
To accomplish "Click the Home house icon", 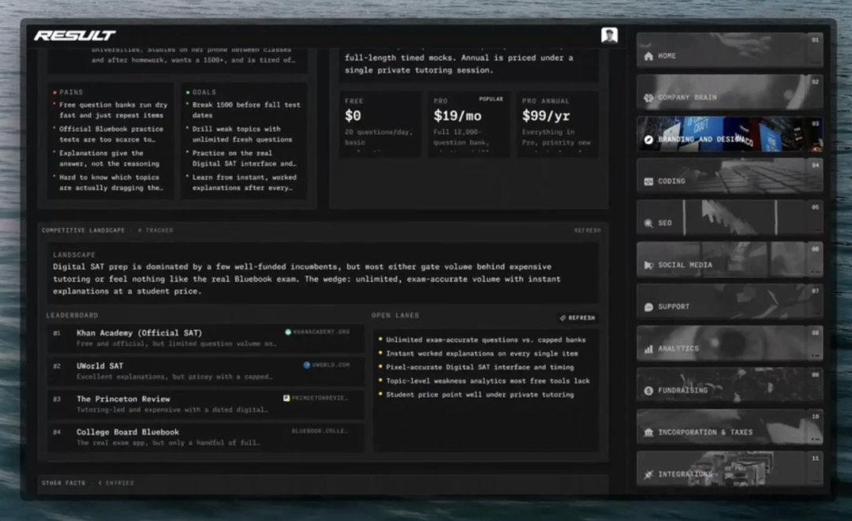I will [648, 56].
